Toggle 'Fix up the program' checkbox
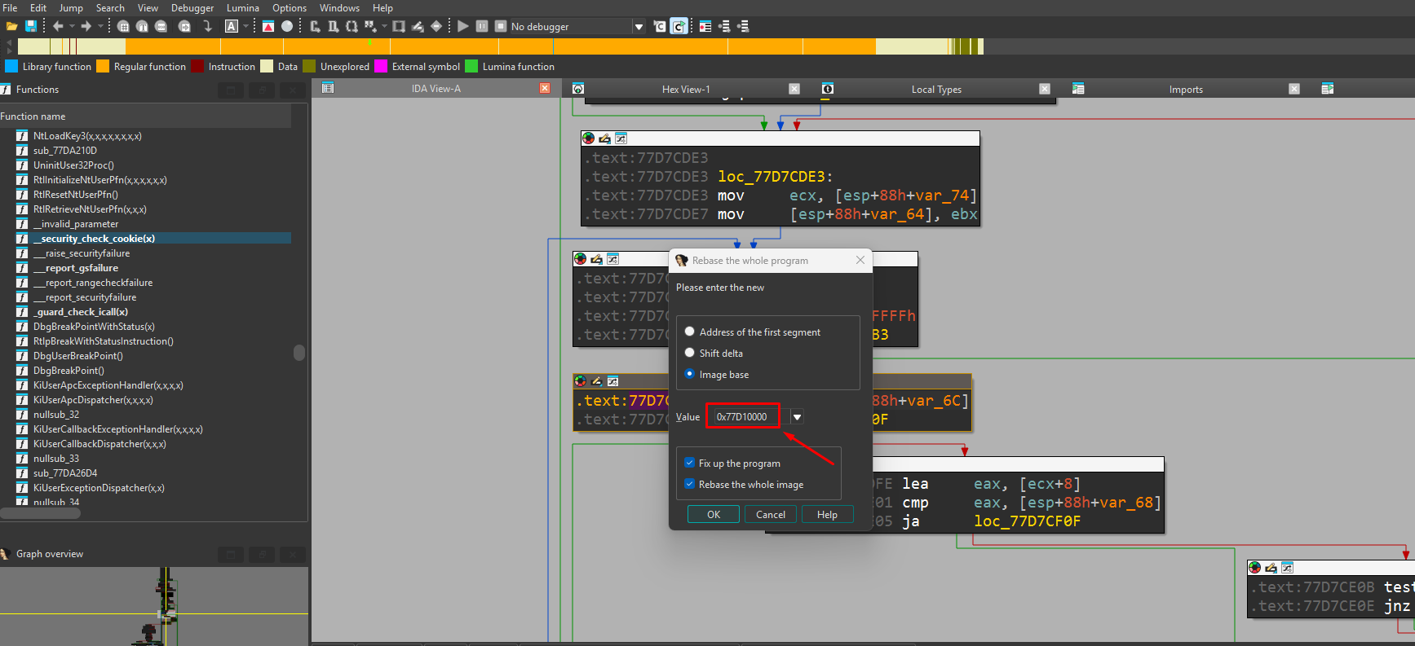 tap(690, 463)
